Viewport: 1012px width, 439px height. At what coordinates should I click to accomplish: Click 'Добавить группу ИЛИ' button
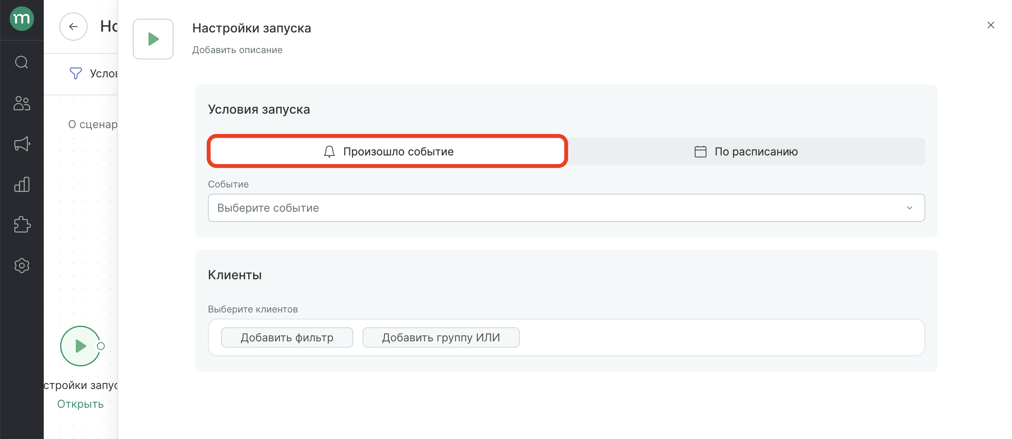(441, 337)
